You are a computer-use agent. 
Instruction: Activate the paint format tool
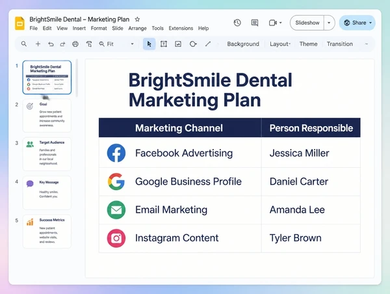(x=89, y=44)
